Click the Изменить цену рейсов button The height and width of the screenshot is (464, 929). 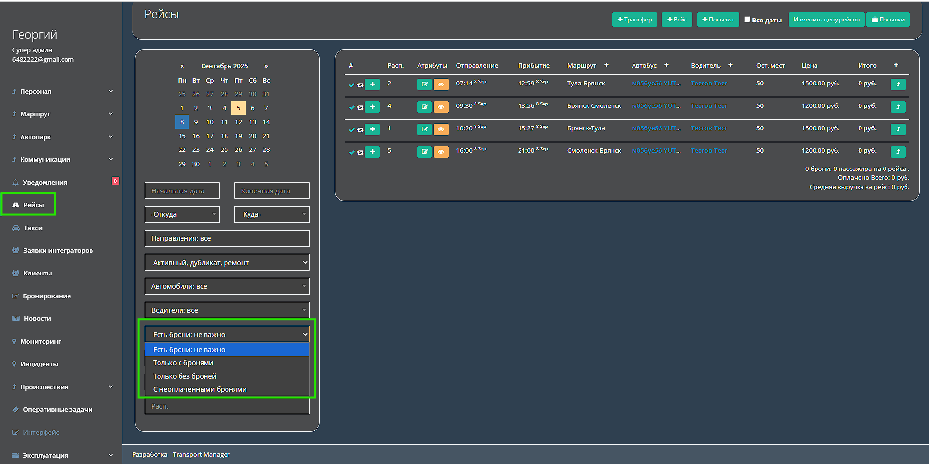tap(826, 20)
